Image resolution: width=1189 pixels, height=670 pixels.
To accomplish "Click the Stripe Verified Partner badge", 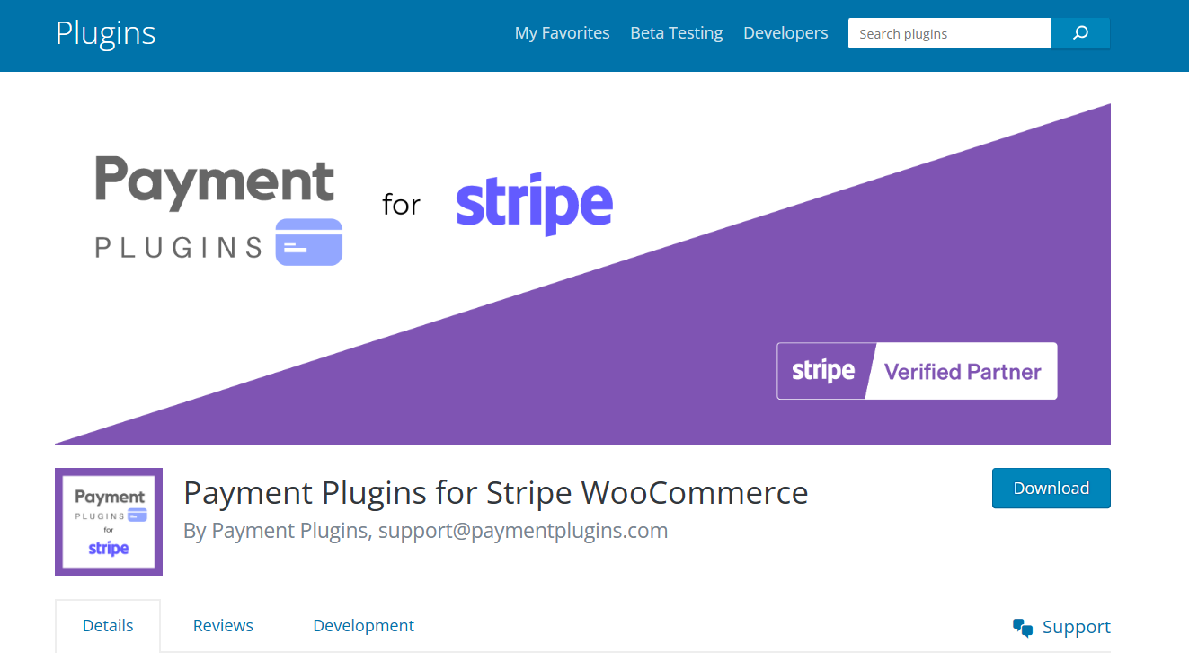I will tap(917, 371).
